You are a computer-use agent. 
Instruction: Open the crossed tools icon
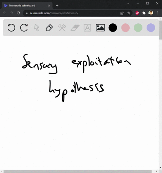coord(62,28)
